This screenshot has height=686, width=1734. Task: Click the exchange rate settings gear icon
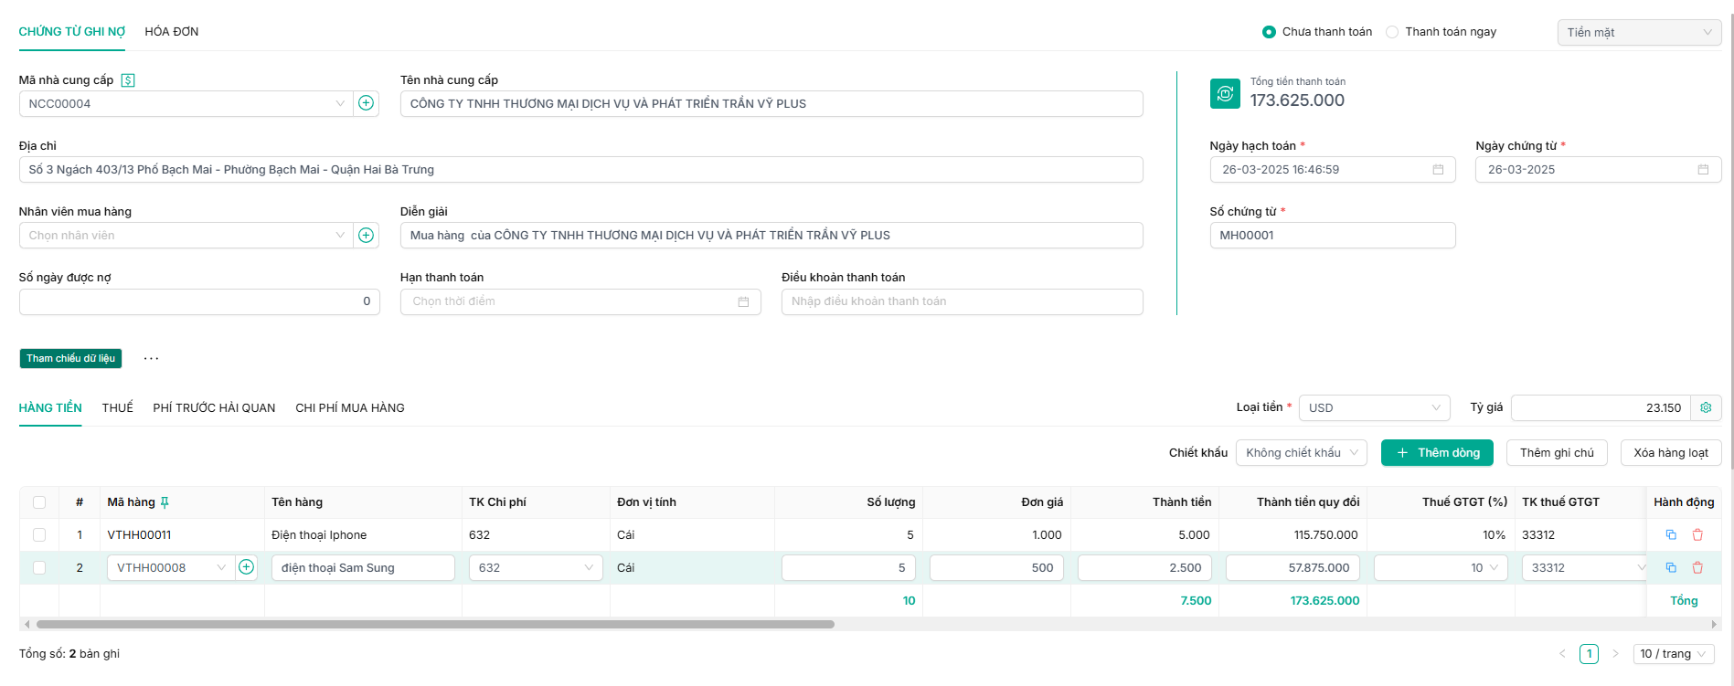point(1706,407)
